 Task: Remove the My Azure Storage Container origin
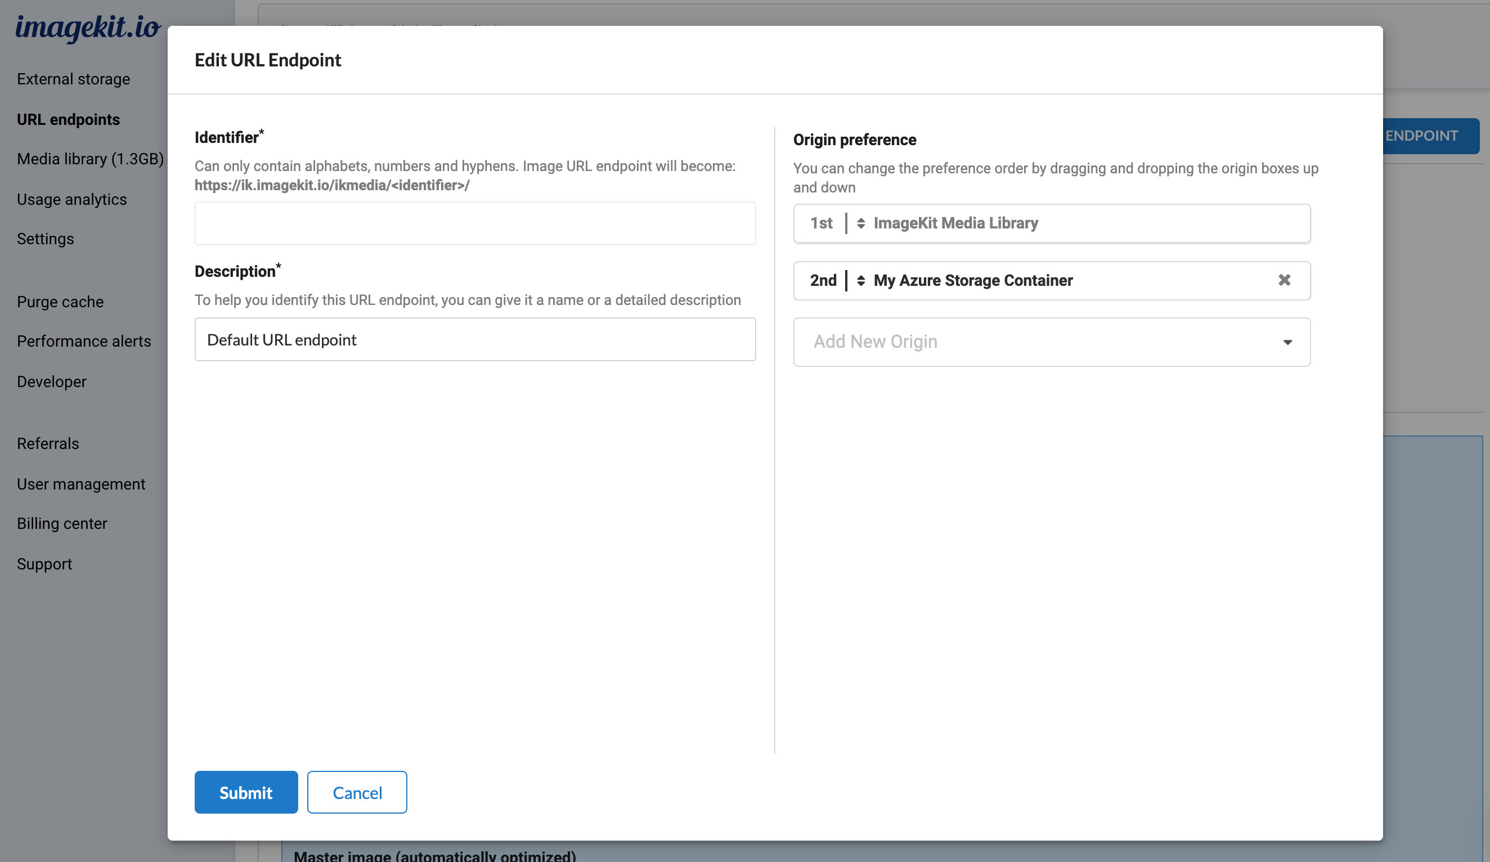1285,281
